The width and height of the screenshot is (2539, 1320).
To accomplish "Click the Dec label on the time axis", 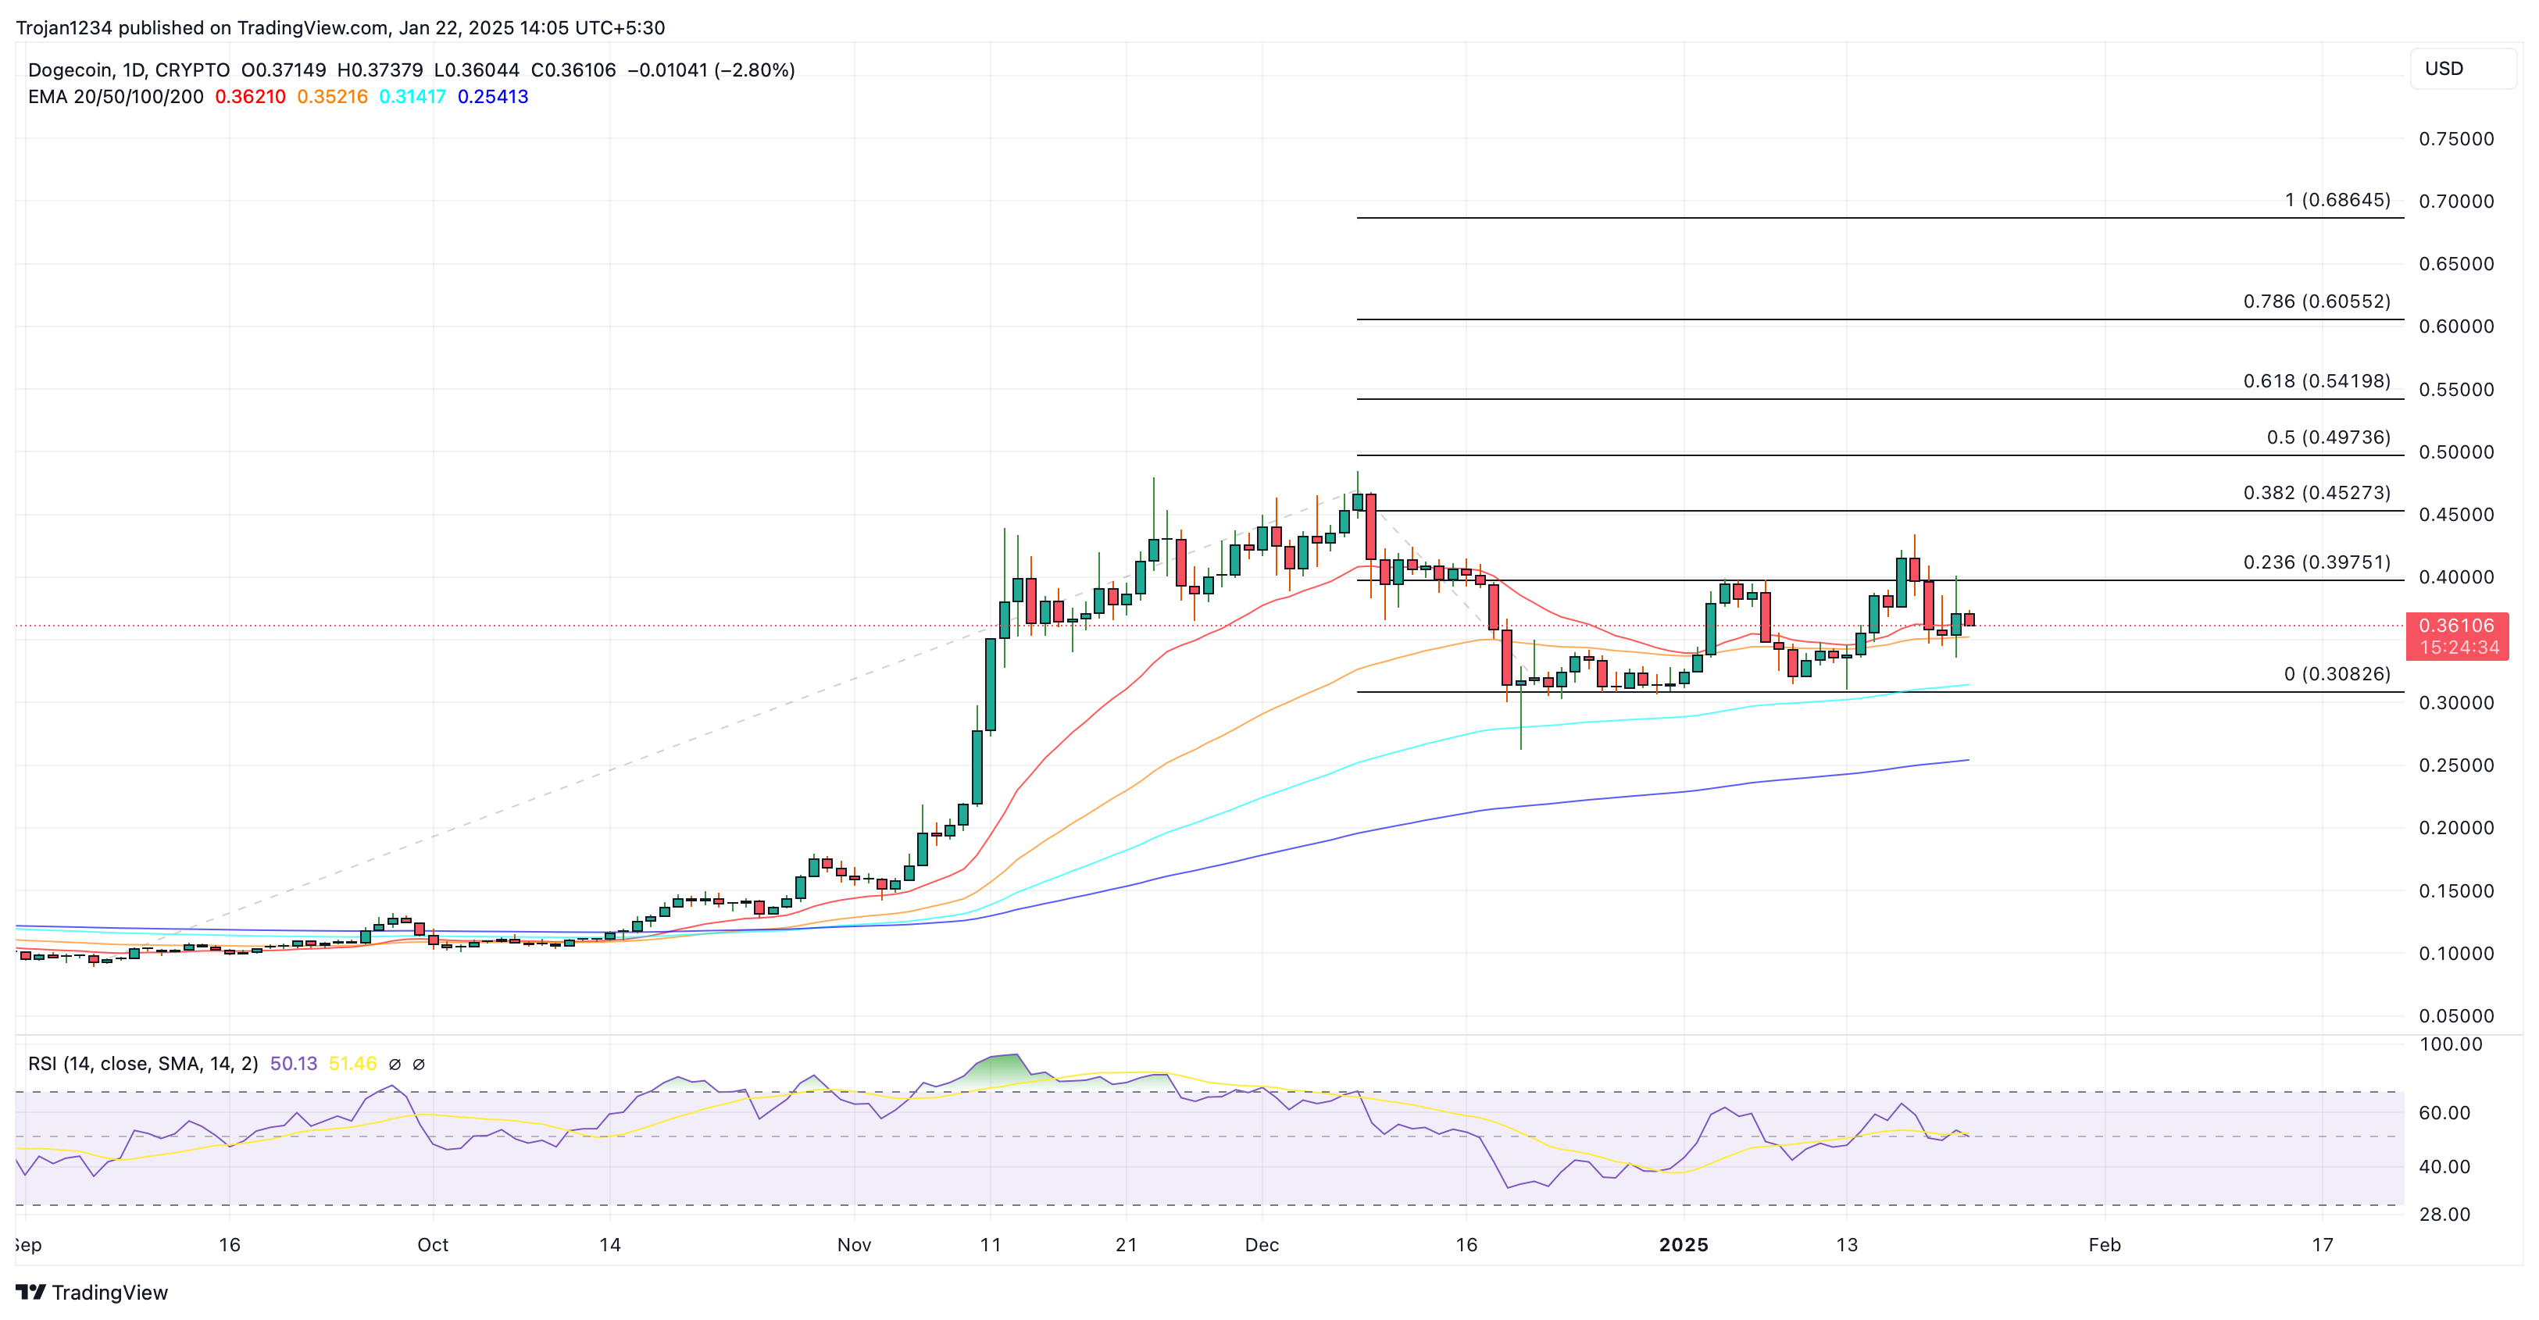I will [1262, 1245].
